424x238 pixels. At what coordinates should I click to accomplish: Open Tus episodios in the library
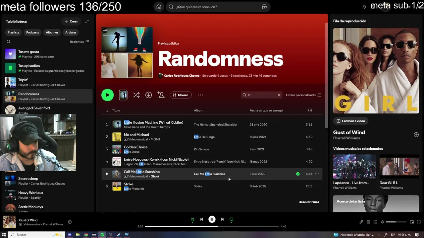tap(48, 68)
